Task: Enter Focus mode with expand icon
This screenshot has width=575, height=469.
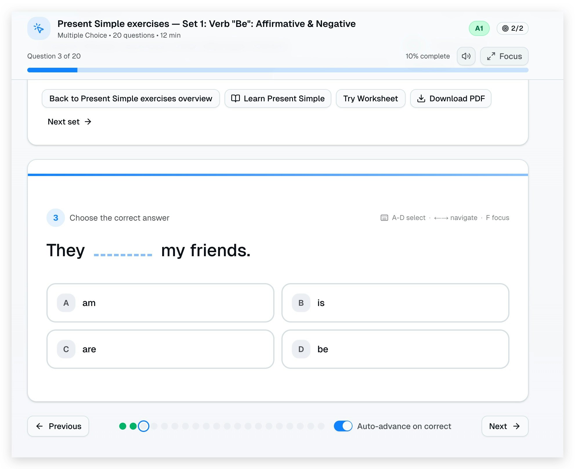Action: tap(504, 56)
